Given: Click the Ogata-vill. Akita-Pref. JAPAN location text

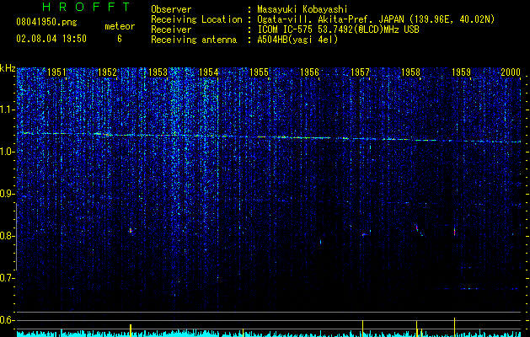Looking at the screenshot, I should click(x=376, y=19).
